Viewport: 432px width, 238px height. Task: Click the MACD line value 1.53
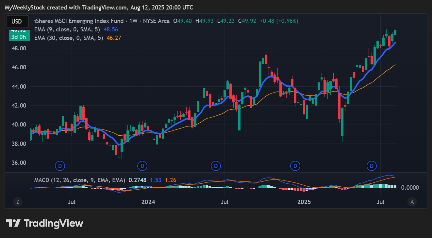pyautogui.click(x=156, y=180)
